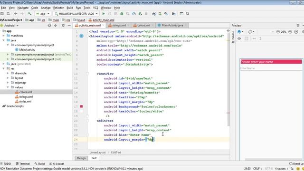Click the Attach debugger to process icon

[140, 14]
